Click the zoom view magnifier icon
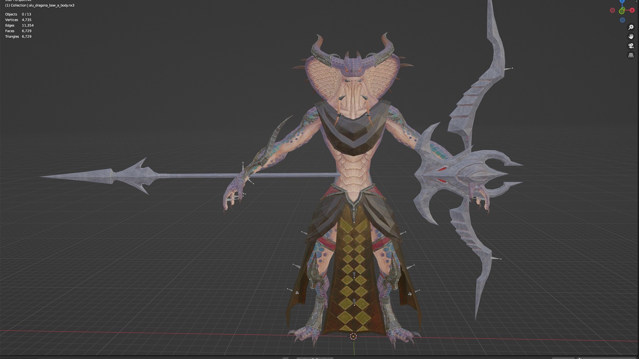 coord(631,27)
